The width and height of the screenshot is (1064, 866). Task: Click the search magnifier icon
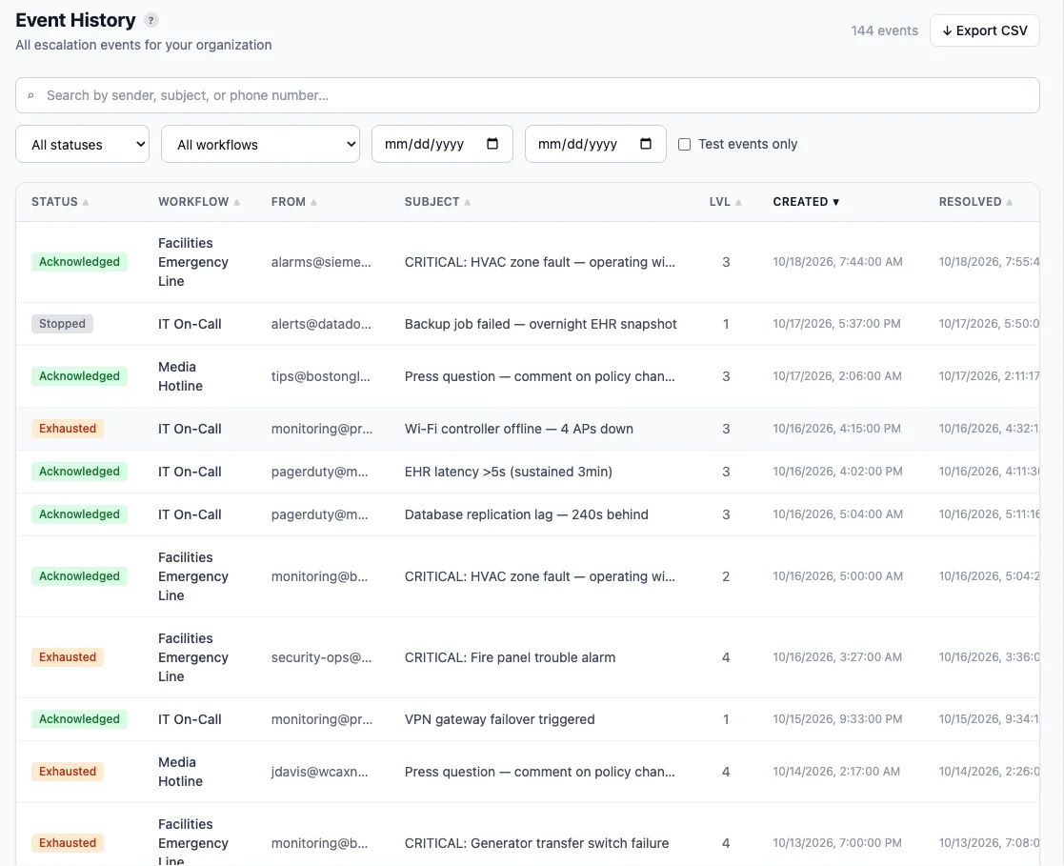click(30, 95)
